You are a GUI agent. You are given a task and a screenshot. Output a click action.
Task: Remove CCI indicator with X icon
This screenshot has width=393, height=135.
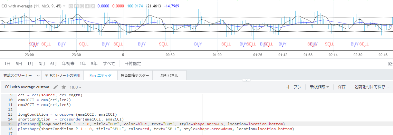point(93,6)
